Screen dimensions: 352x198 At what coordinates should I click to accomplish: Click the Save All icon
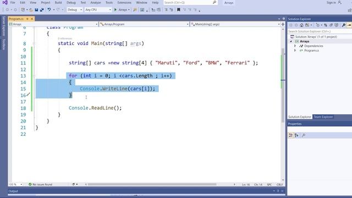pos(42,10)
